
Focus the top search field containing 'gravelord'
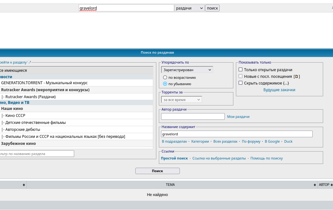pos(126,8)
